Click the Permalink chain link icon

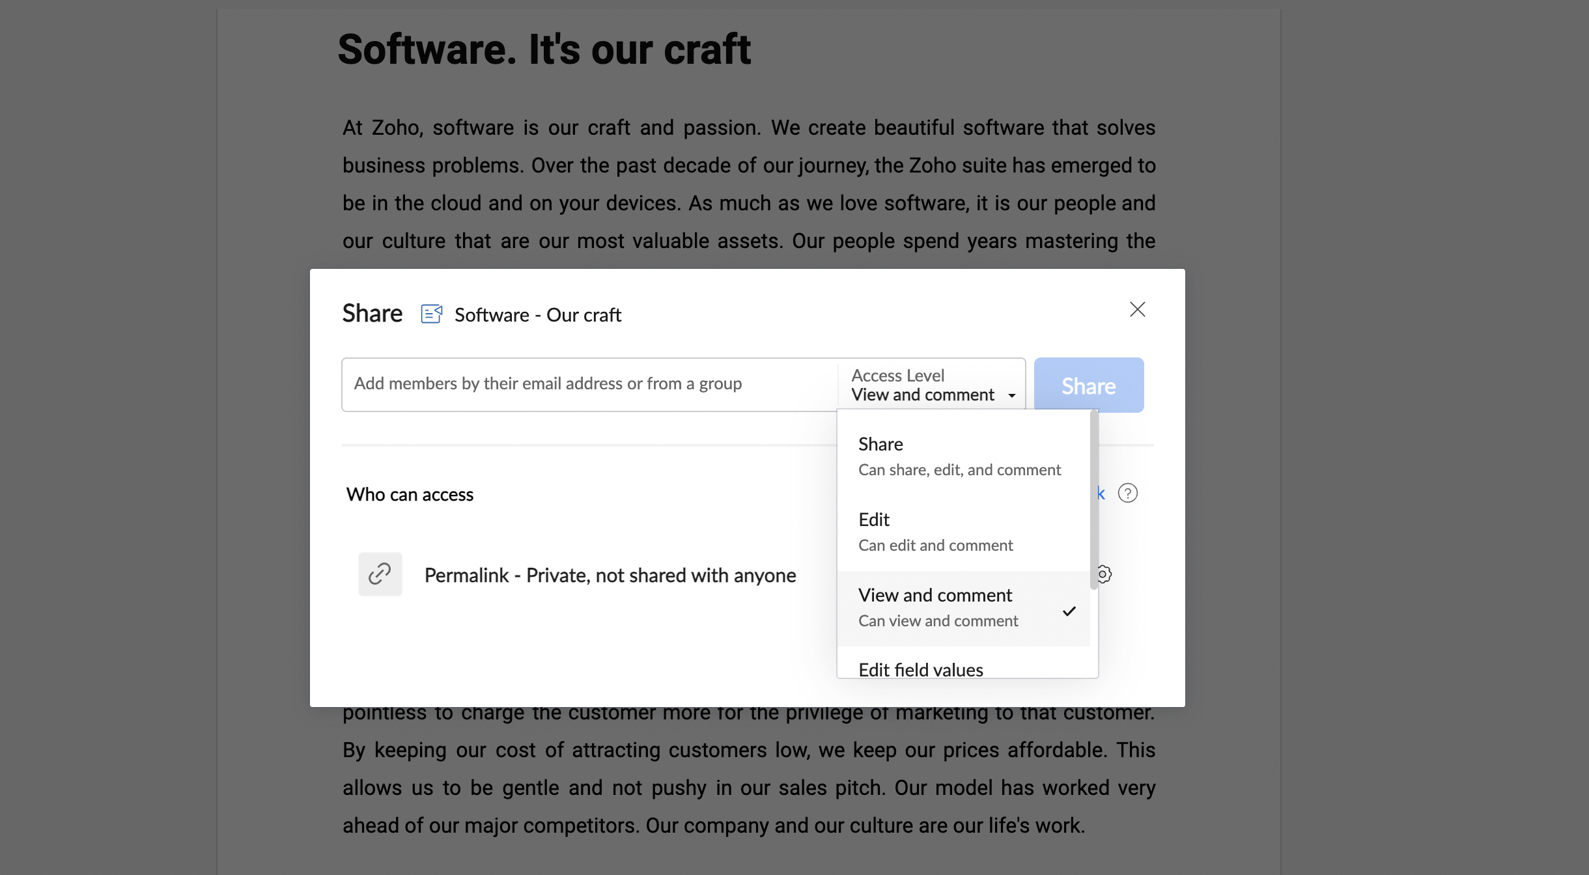[x=380, y=574]
